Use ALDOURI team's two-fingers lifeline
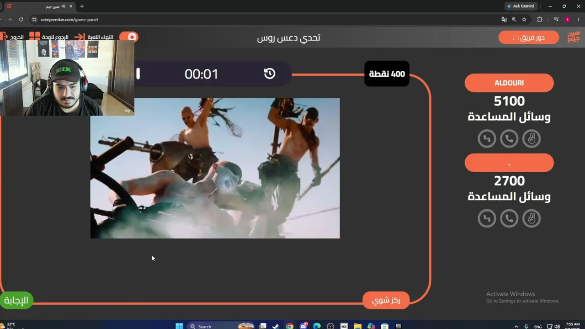This screenshot has width=585, height=329. pyautogui.click(x=532, y=138)
